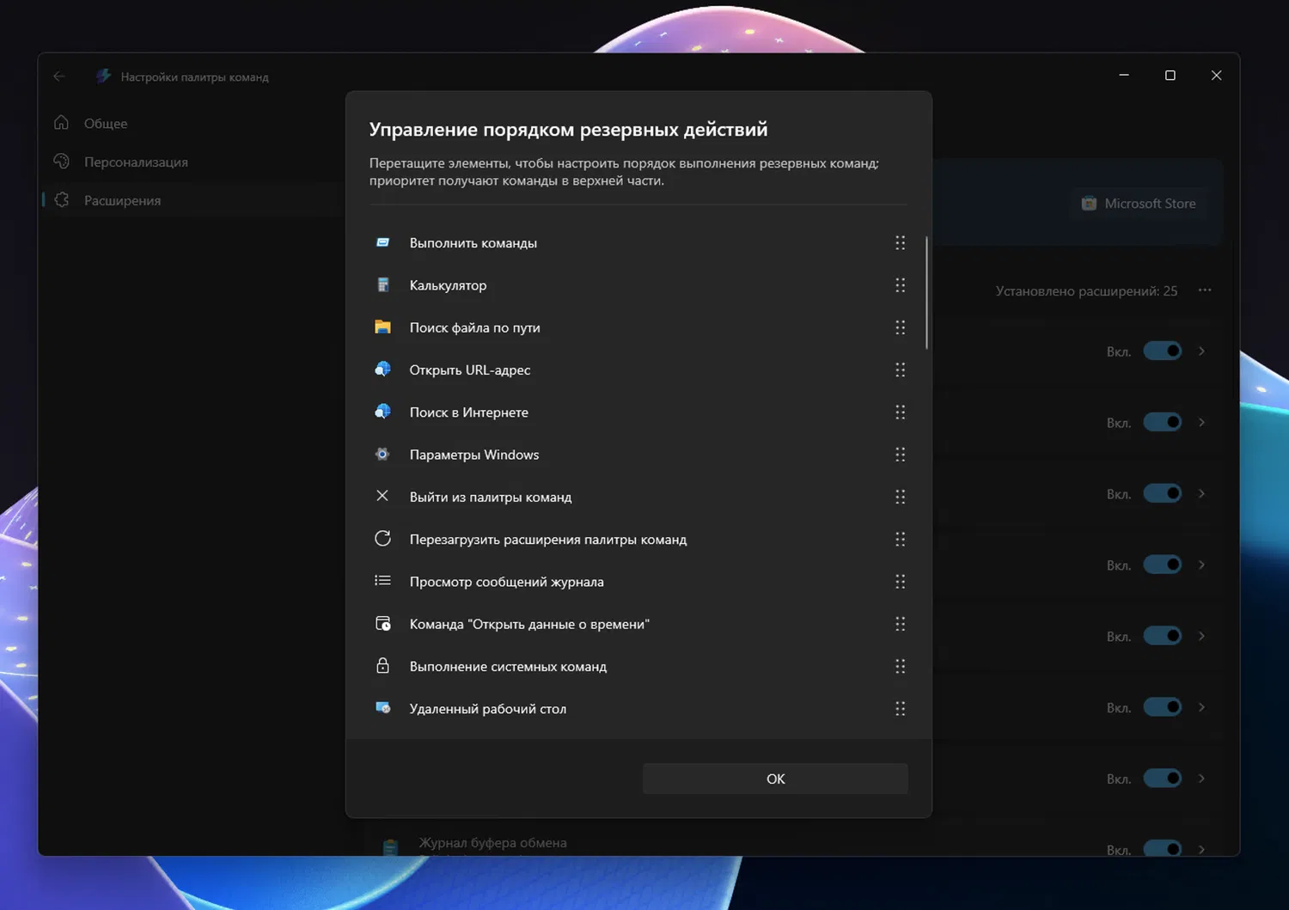Screen dimensions: 1289x910
Task: Click the dialog's vertical scrollbar thumb
Action: point(926,292)
